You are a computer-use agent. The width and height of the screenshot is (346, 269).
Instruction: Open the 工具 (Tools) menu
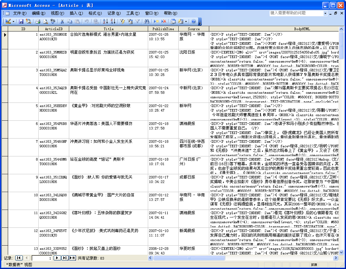[133, 13]
